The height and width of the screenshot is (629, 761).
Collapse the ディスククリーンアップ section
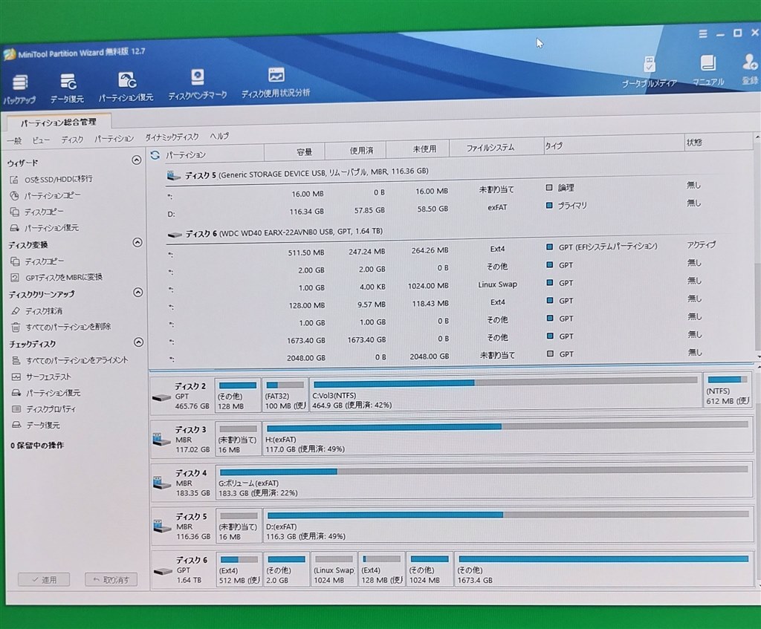pyautogui.click(x=137, y=293)
